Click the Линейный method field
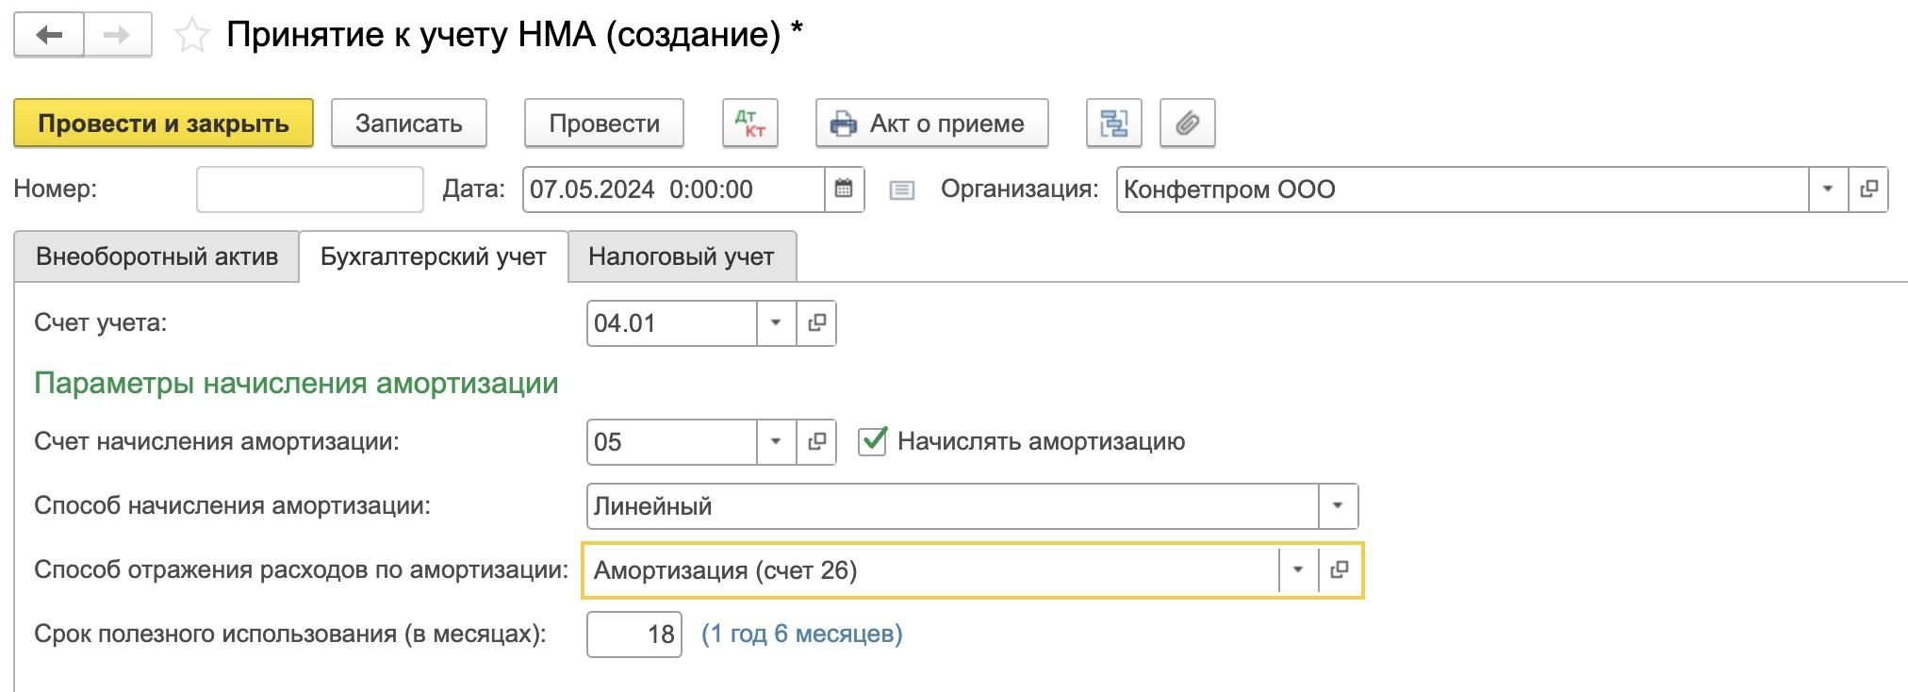1908x692 pixels. tap(952, 506)
